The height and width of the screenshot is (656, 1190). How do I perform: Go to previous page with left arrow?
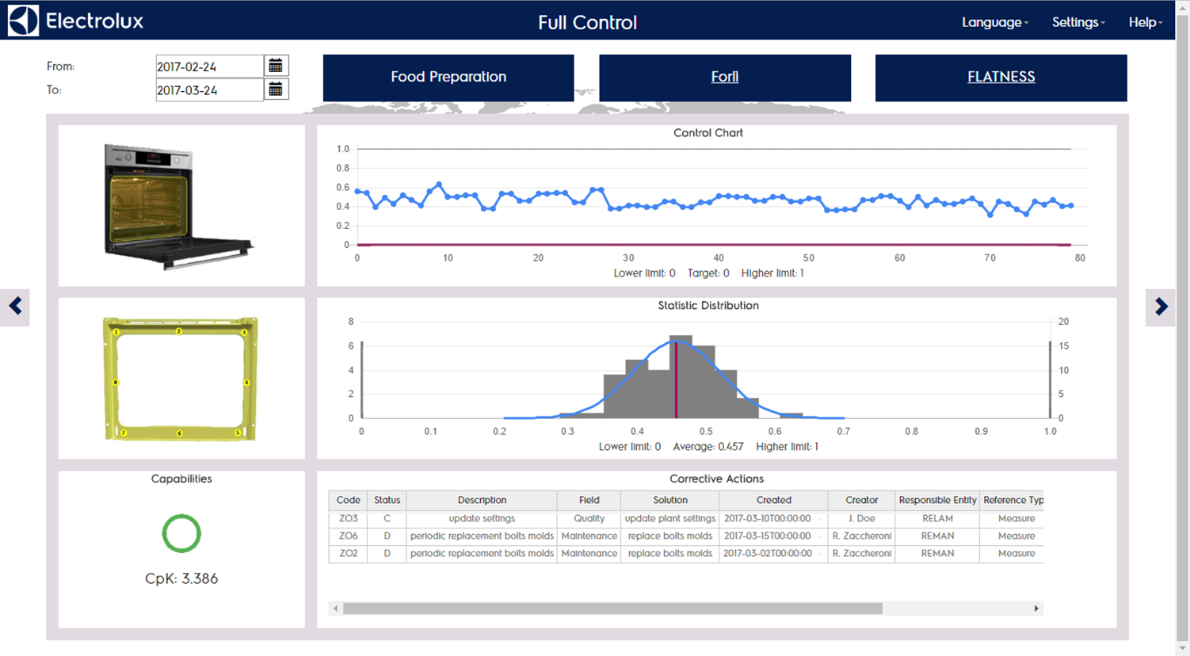point(15,306)
